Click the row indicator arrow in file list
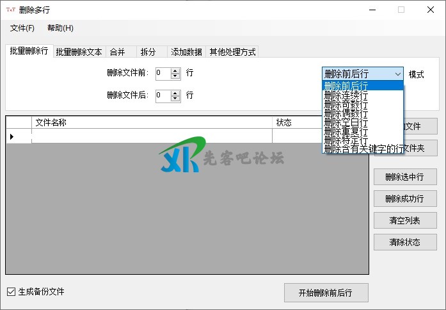The width and height of the screenshot is (446, 310). point(12,136)
